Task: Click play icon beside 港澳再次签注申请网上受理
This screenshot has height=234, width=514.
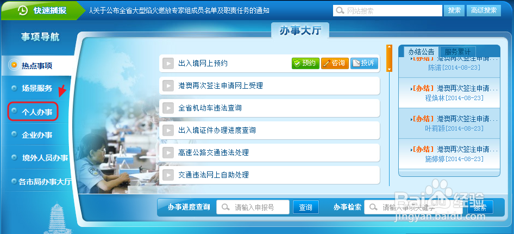Action: (168, 85)
